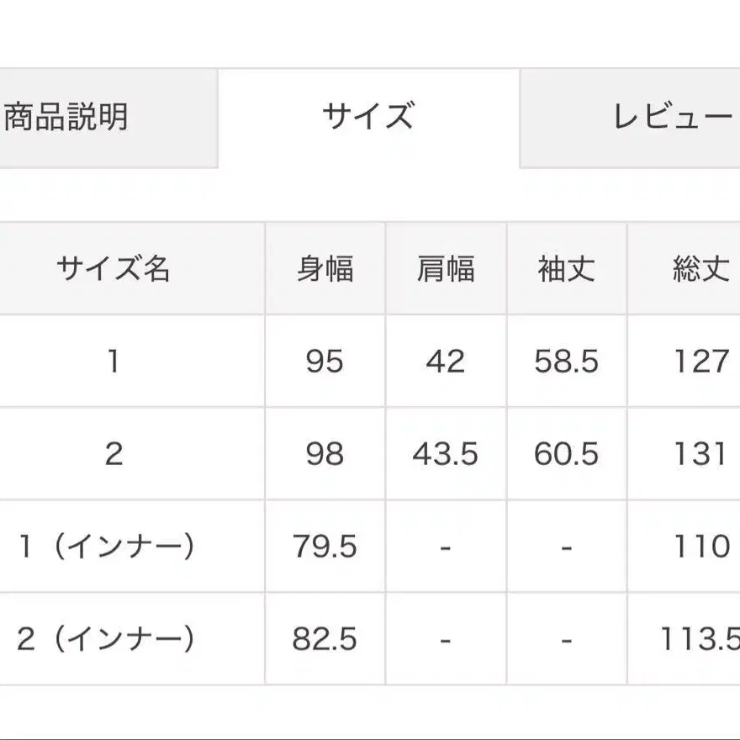Click the 43.5 shoulder width cell
The height and width of the screenshot is (740, 740).
click(446, 454)
